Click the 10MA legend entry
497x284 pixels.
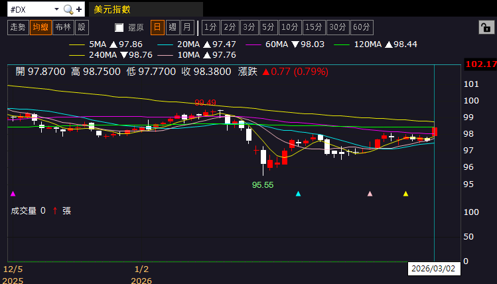[x=197, y=55]
